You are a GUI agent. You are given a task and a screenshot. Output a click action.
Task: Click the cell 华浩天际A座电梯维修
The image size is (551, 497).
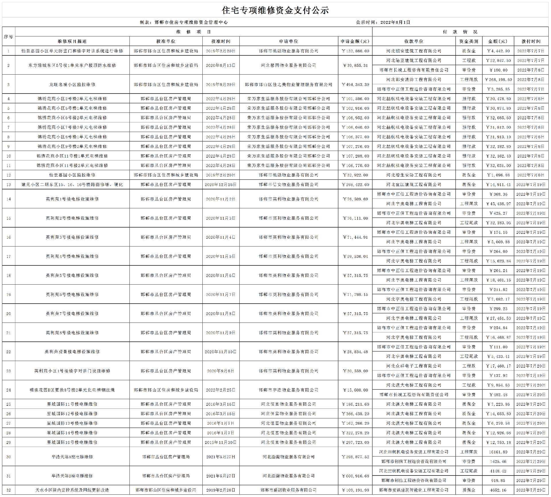[x=72, y=457]
